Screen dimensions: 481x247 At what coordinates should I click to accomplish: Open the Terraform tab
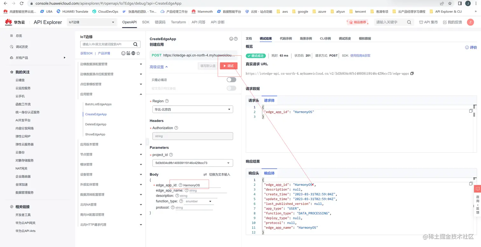[178, 22]
